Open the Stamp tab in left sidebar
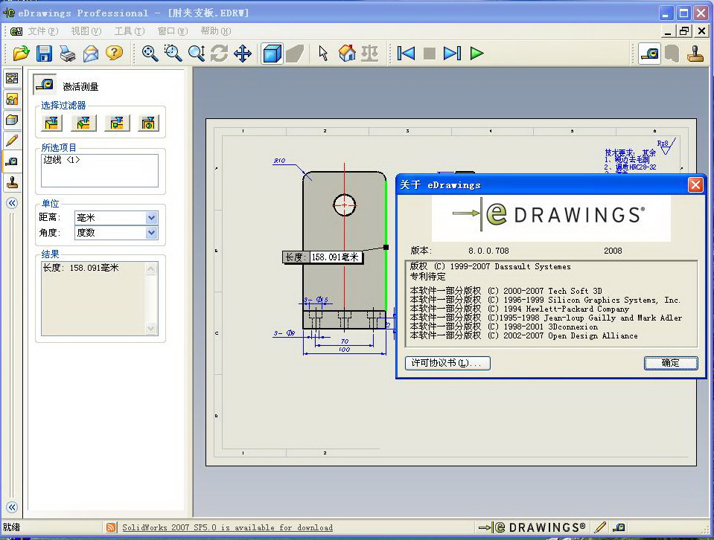Screen dimensions: 714x540 tap(13, 182)
